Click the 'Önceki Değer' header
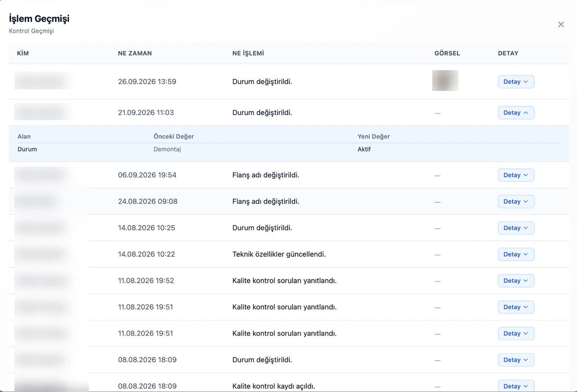 pos(174,137)
